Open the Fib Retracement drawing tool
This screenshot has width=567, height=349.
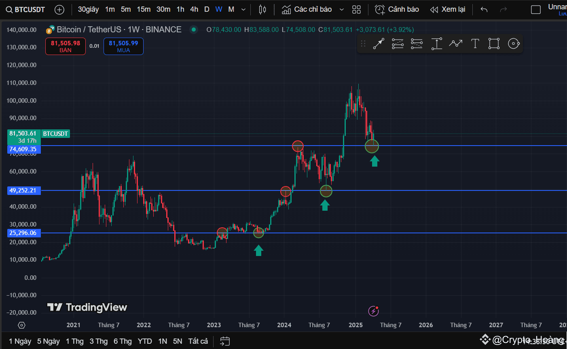click(398, 43)
